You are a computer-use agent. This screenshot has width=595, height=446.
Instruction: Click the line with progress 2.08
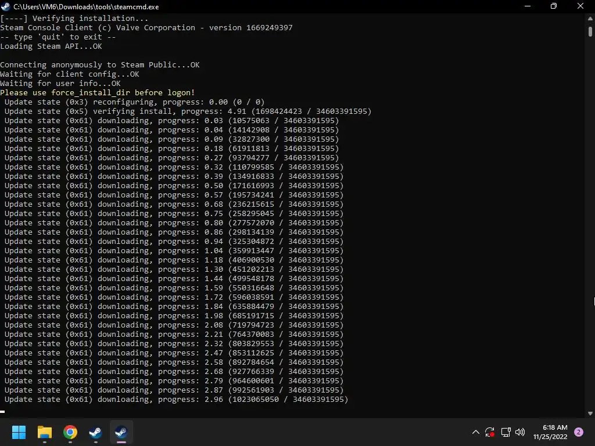click(174, 325)
